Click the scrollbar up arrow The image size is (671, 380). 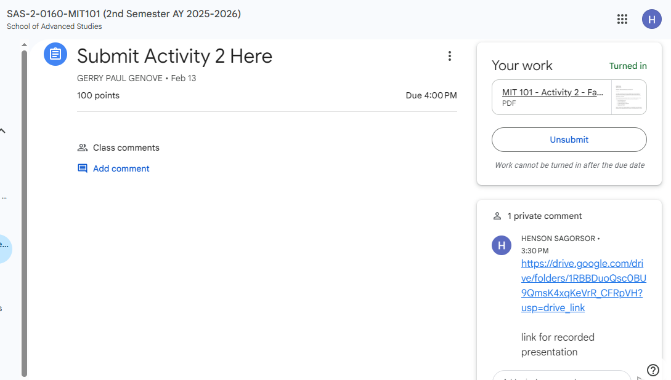pos(24,45)
